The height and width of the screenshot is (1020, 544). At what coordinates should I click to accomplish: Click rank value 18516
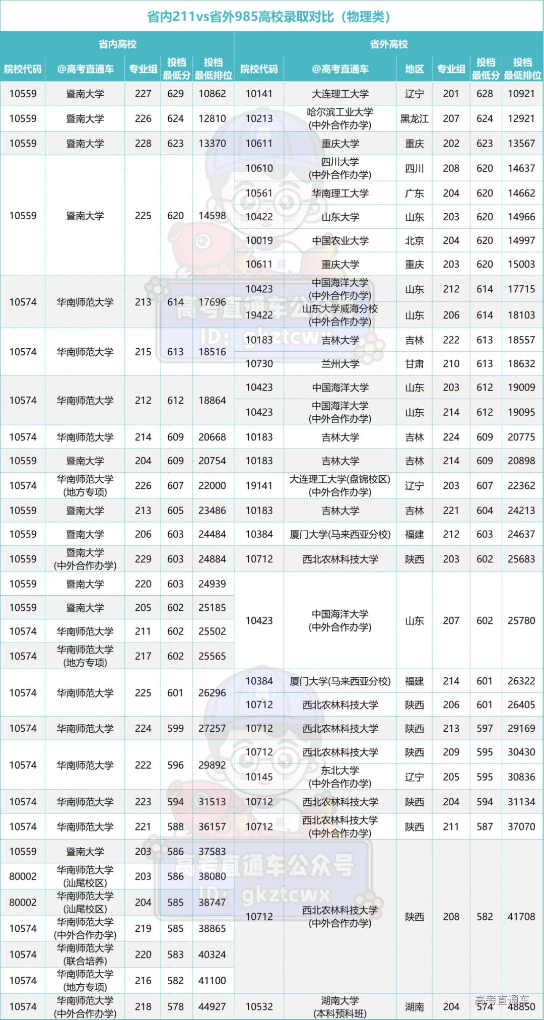(x=212, y=352)
